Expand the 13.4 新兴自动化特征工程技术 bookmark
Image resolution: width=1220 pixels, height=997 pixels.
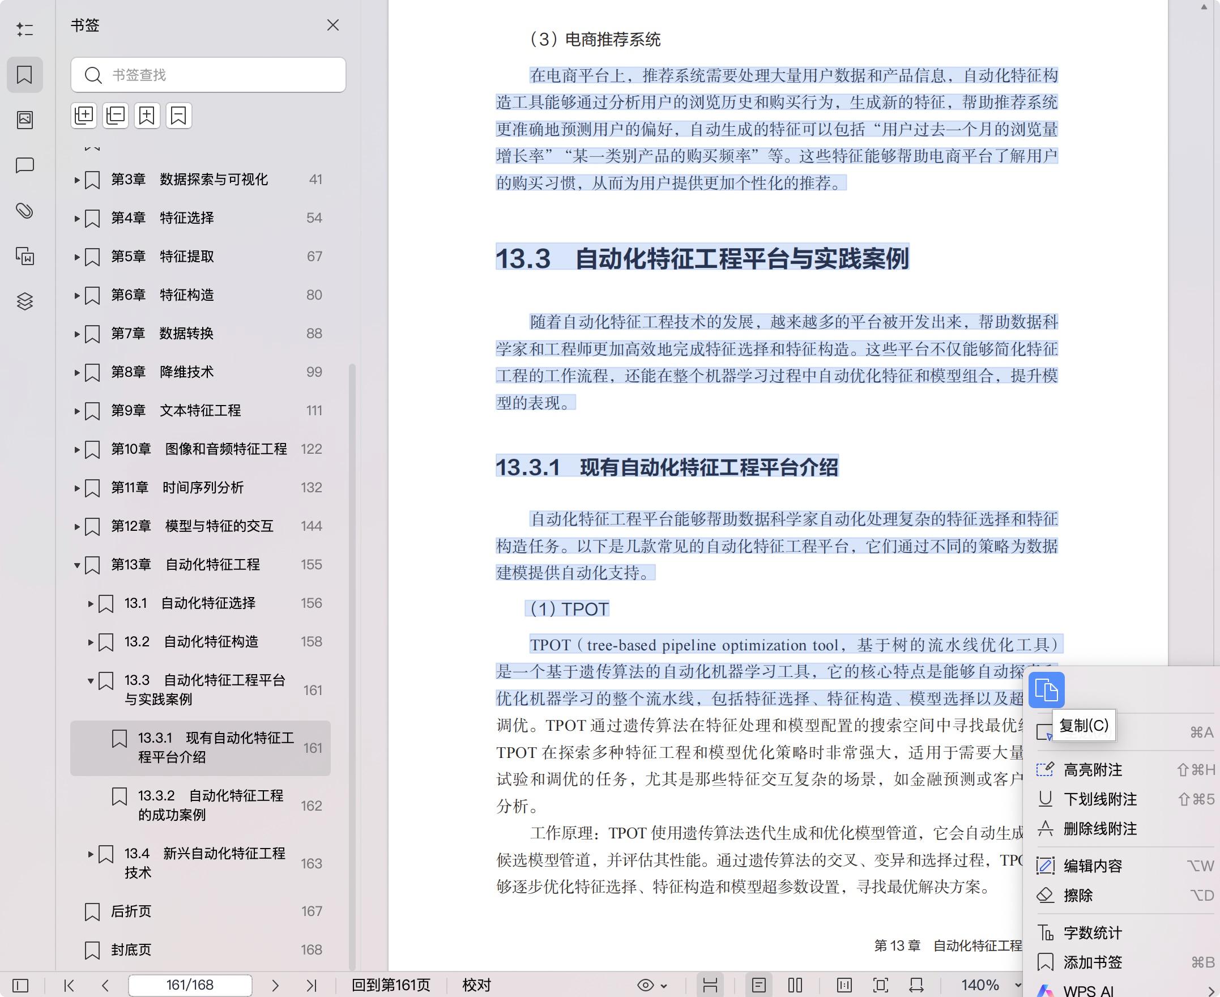[91, 854]
